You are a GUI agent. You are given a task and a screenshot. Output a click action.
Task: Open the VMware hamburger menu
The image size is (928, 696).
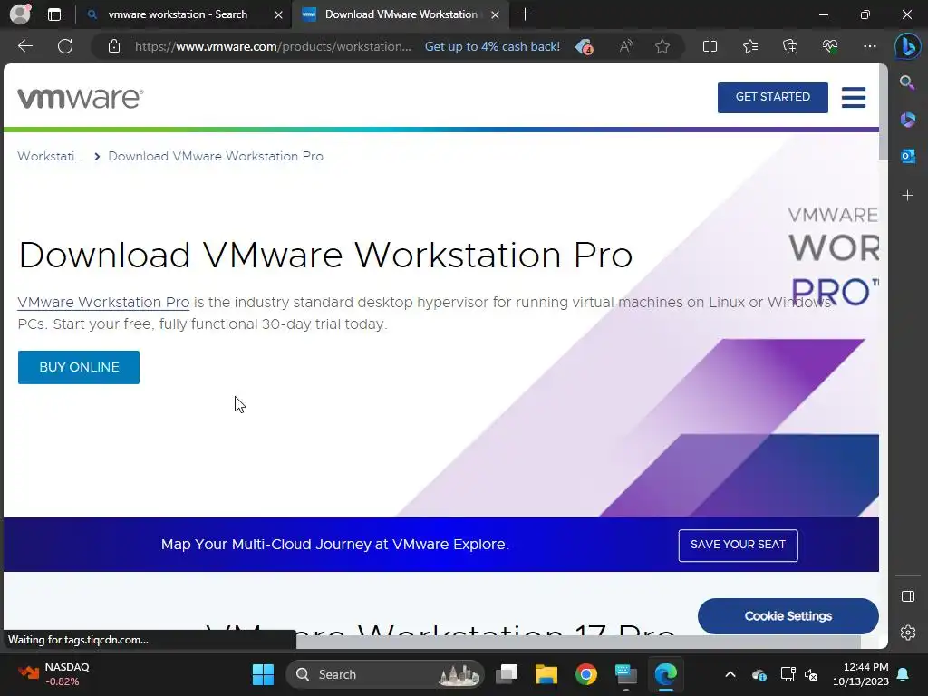pos(854,98)
